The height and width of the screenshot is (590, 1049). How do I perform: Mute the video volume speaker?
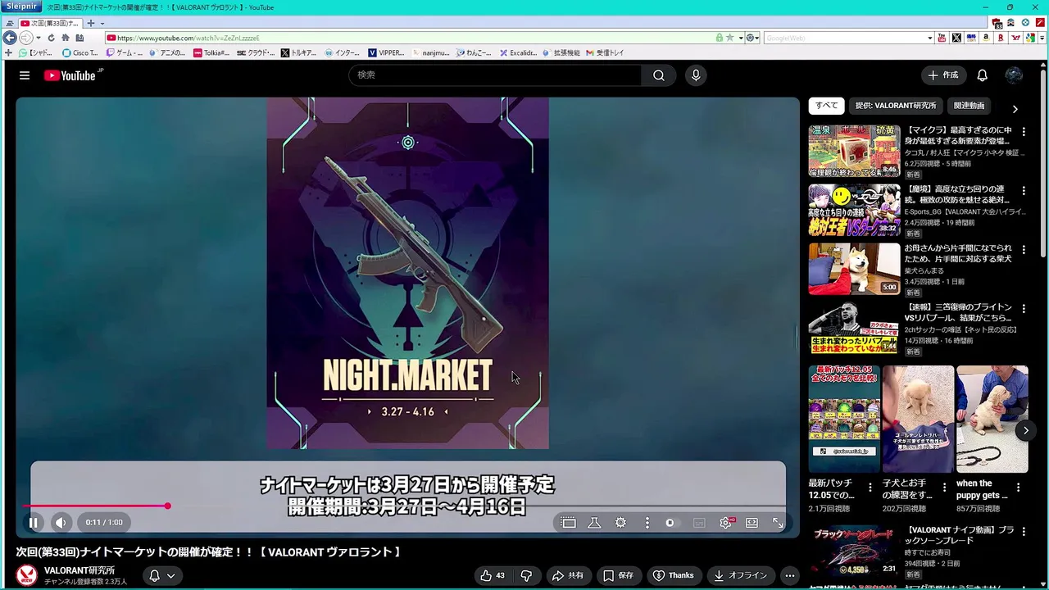coord(61,522)
